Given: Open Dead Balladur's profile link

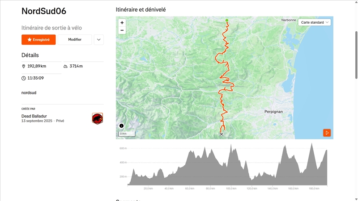Looking at the screenshot, I should (34, 116).
